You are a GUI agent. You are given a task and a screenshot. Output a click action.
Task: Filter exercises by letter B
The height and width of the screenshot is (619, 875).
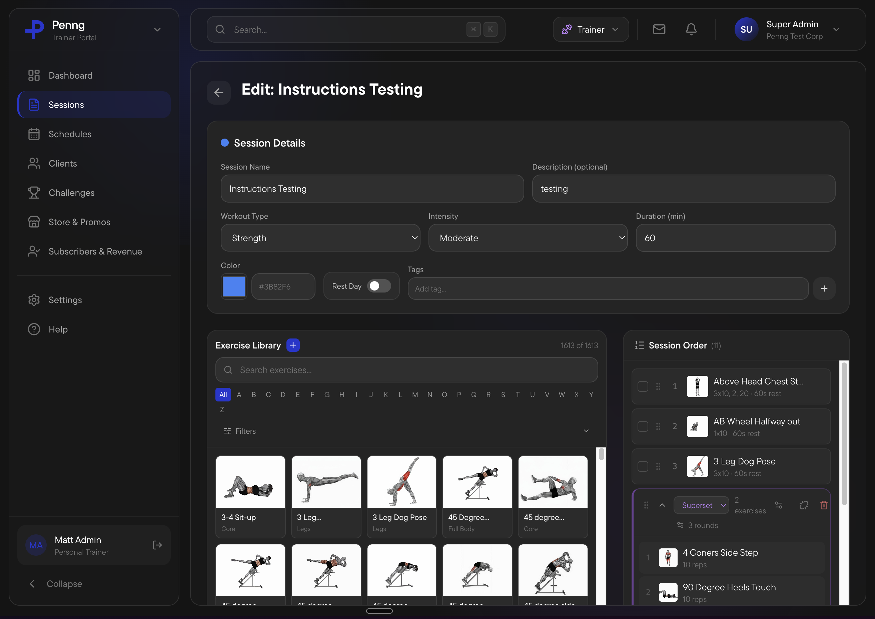254,394
